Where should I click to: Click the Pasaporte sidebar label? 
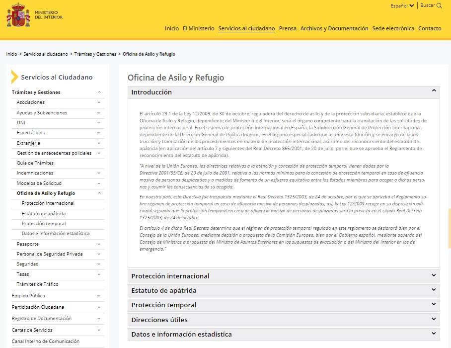[28, 244]
